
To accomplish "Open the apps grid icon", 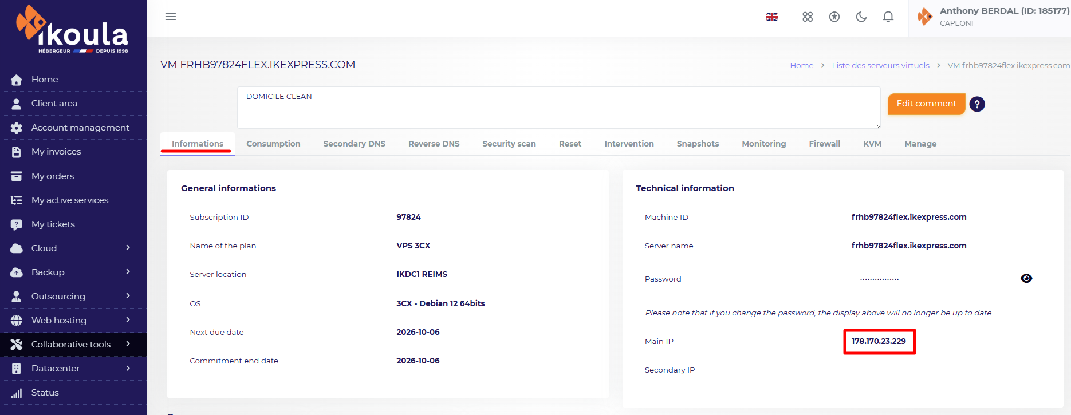I will [808, 17].
